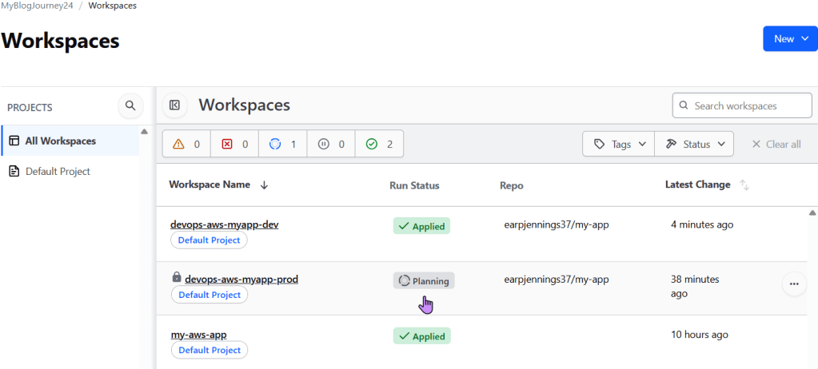Click the lock icon beside devops-aws-myapp-prod

tap(176, 277)
